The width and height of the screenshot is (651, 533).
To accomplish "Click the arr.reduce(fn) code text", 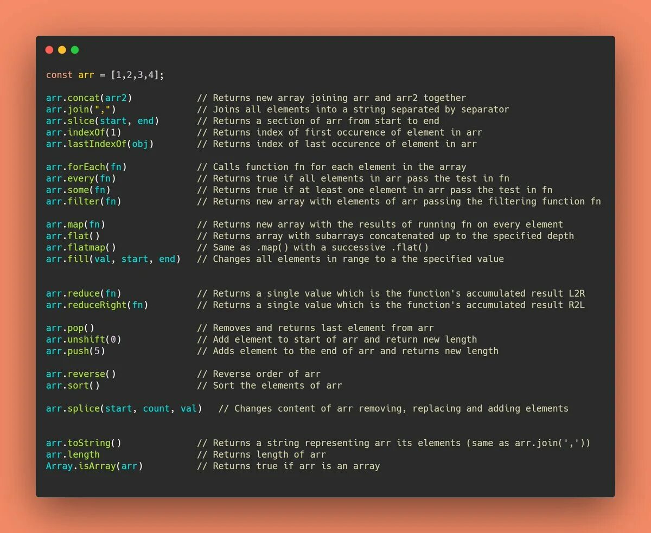I will [84, 293].
